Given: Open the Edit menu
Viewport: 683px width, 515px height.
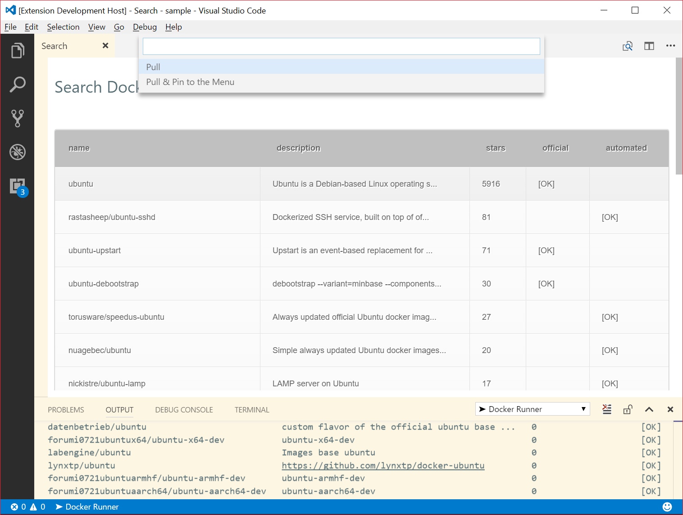Looking at the screenshot, I should tap(32, 27).
